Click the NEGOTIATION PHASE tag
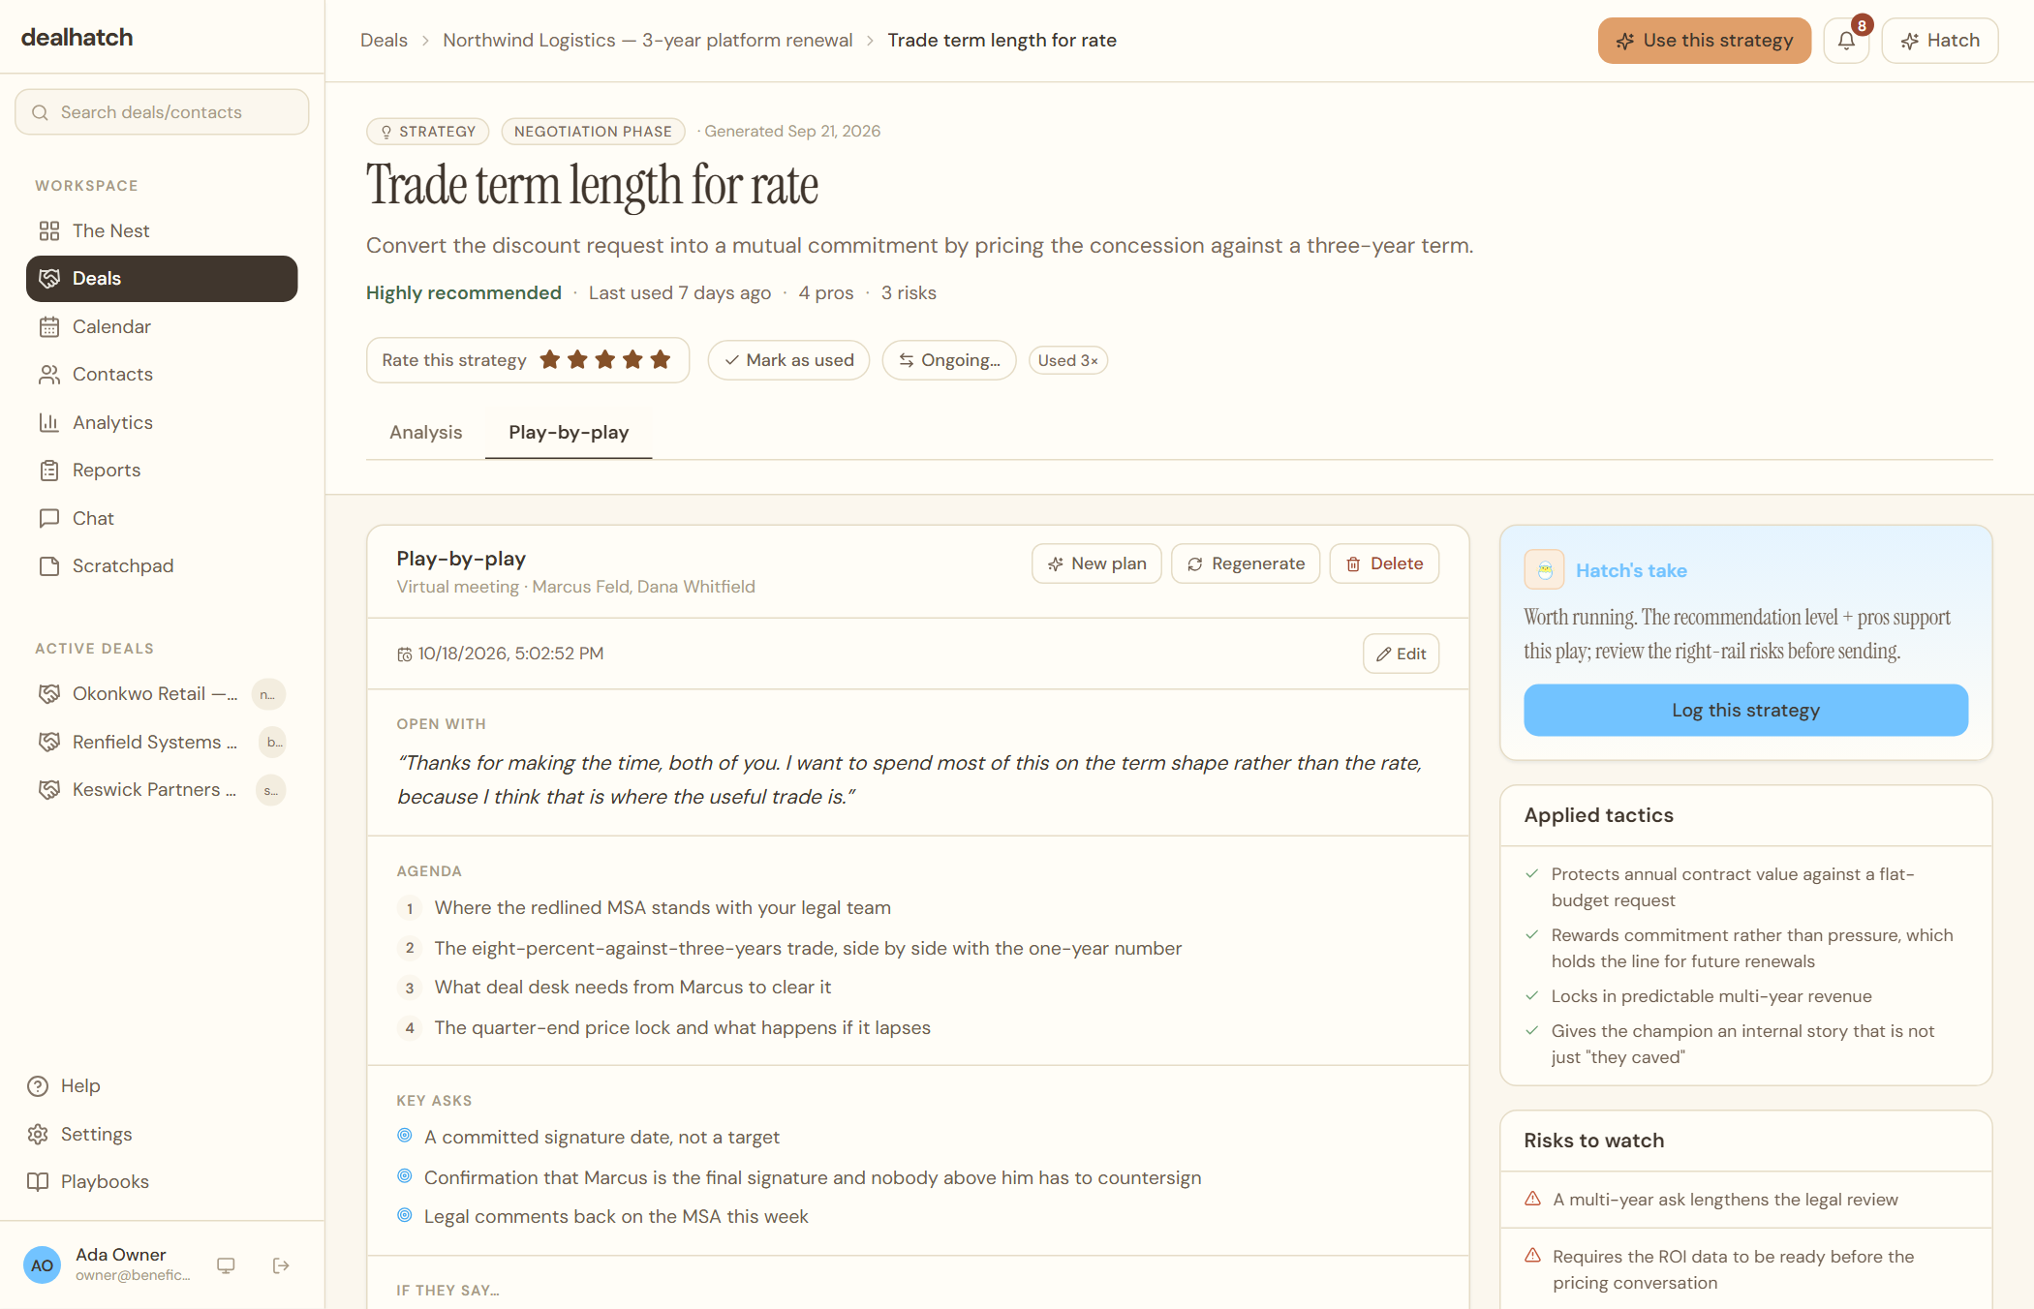The width and height of the screenshot is (2034, 1309). pyautogui.click(x=593, y=132)
